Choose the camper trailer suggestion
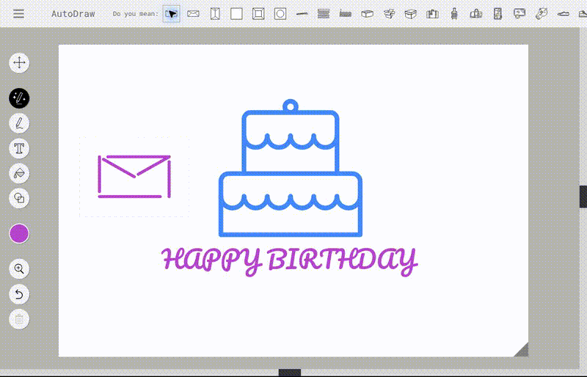The height and width of the screenshot is (377, 587). click(x=519, y=14)
